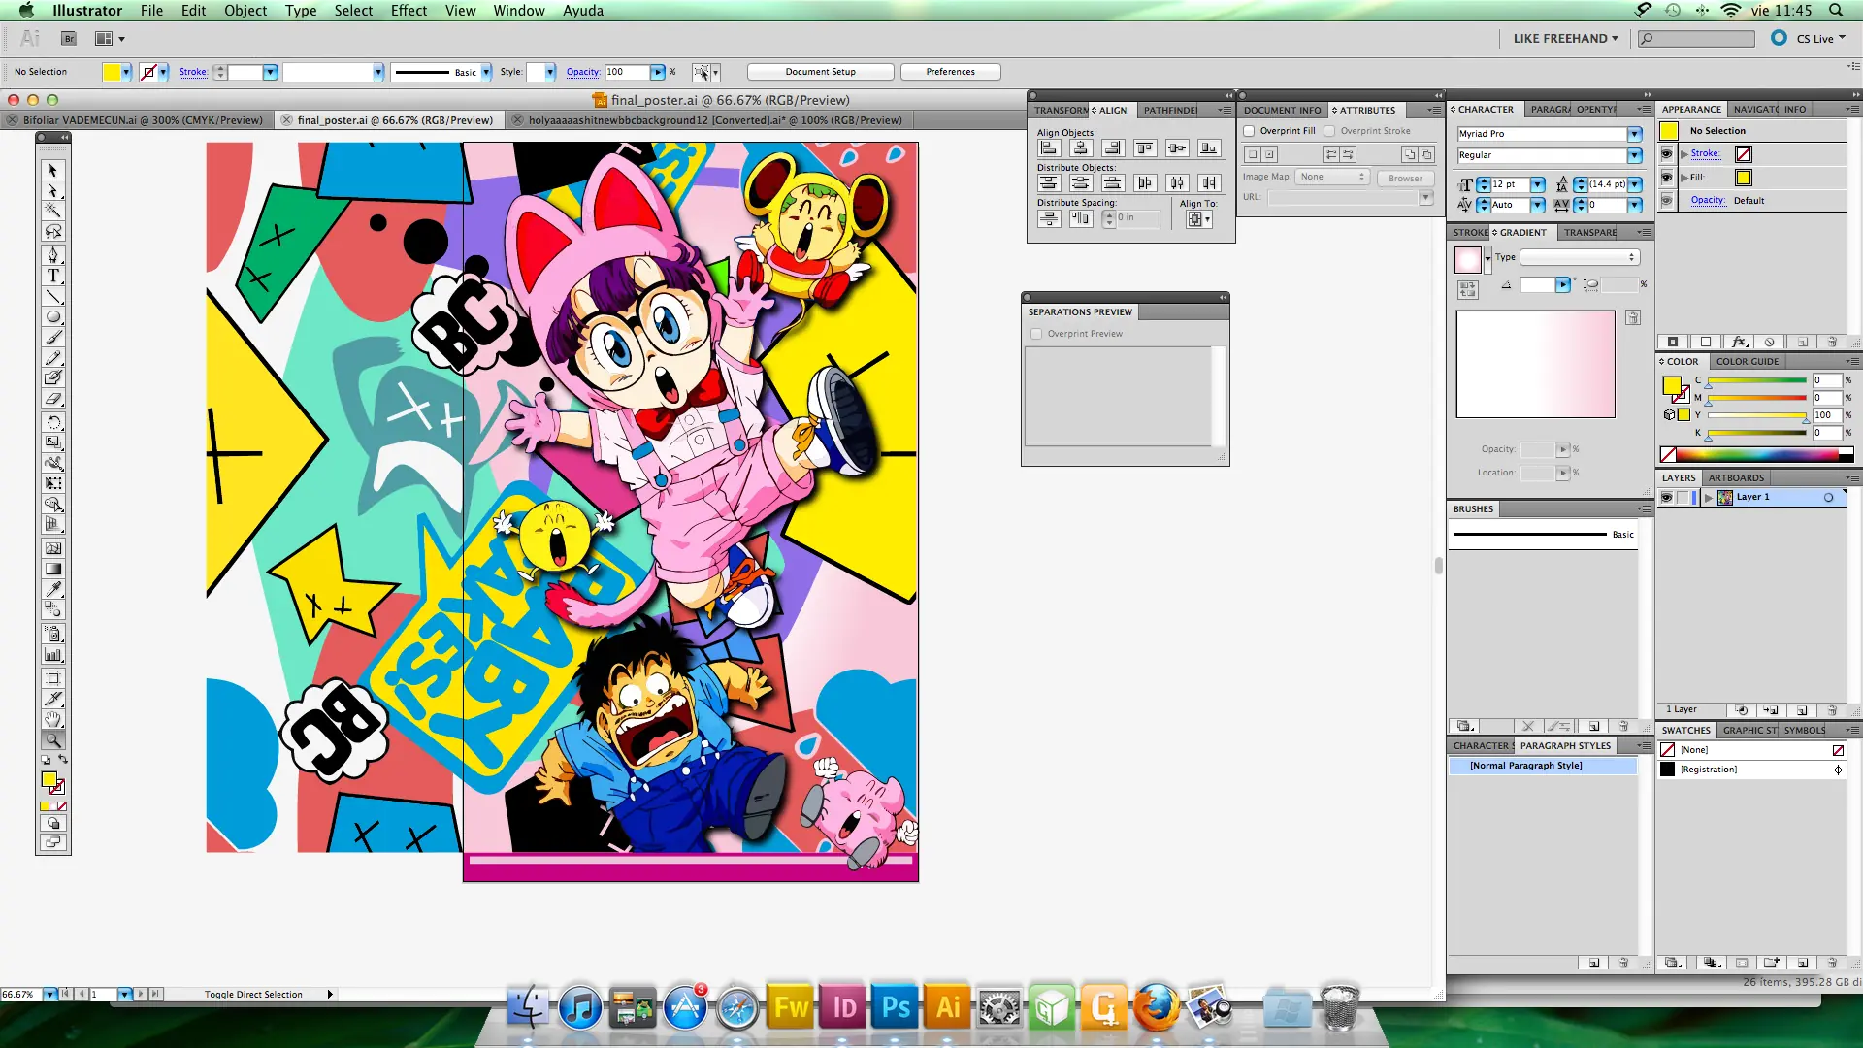The image size is (1863, 1048).
Task: Open InDesign from the dock
Action: point(843,1007)
